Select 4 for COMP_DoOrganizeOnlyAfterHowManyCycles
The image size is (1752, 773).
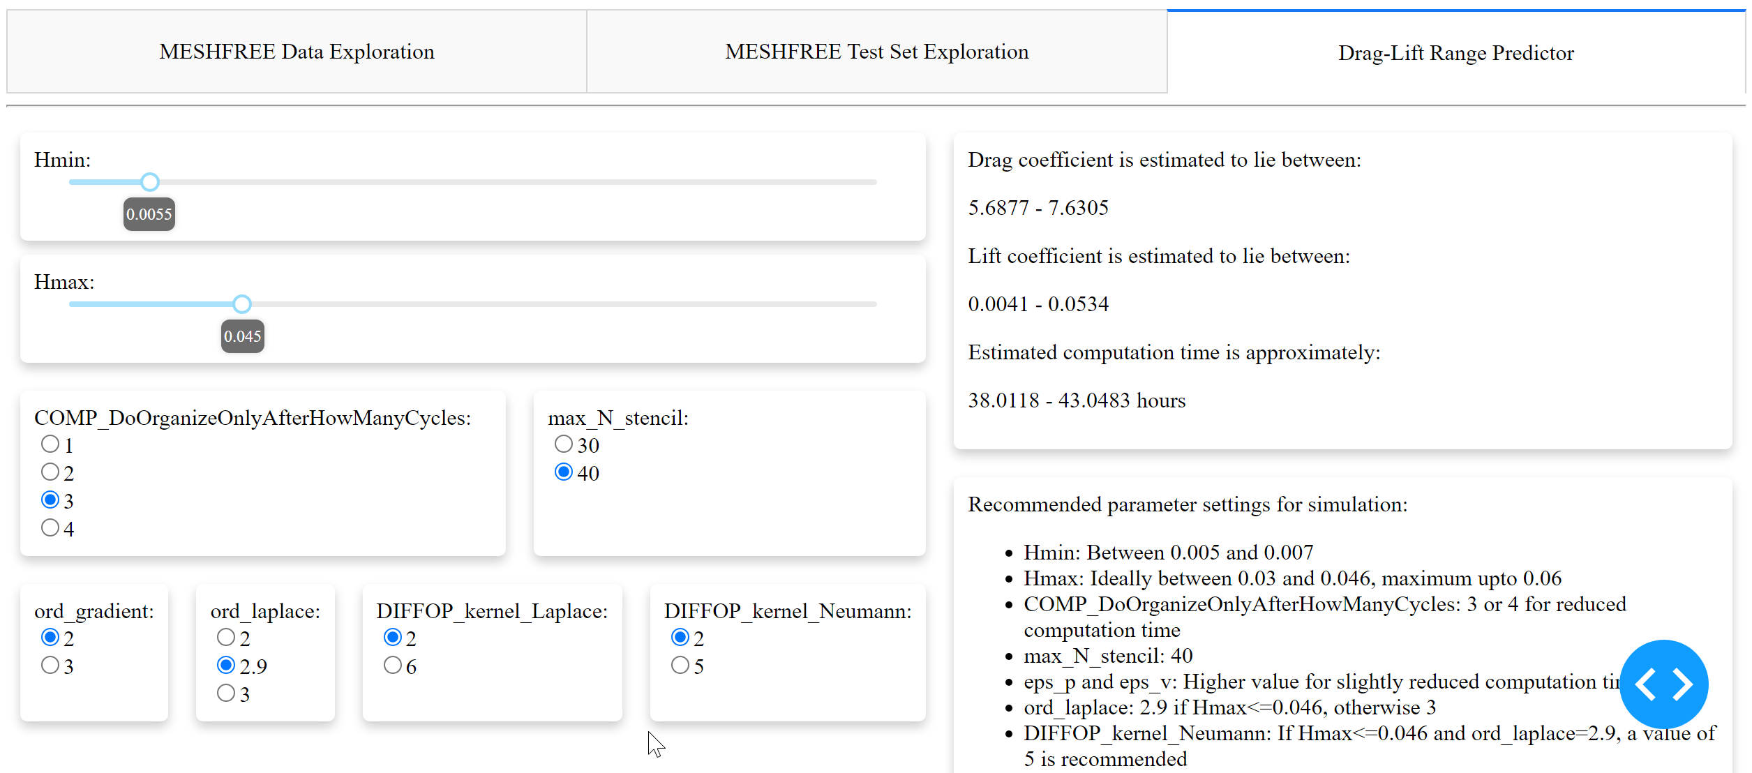point(50,528)
